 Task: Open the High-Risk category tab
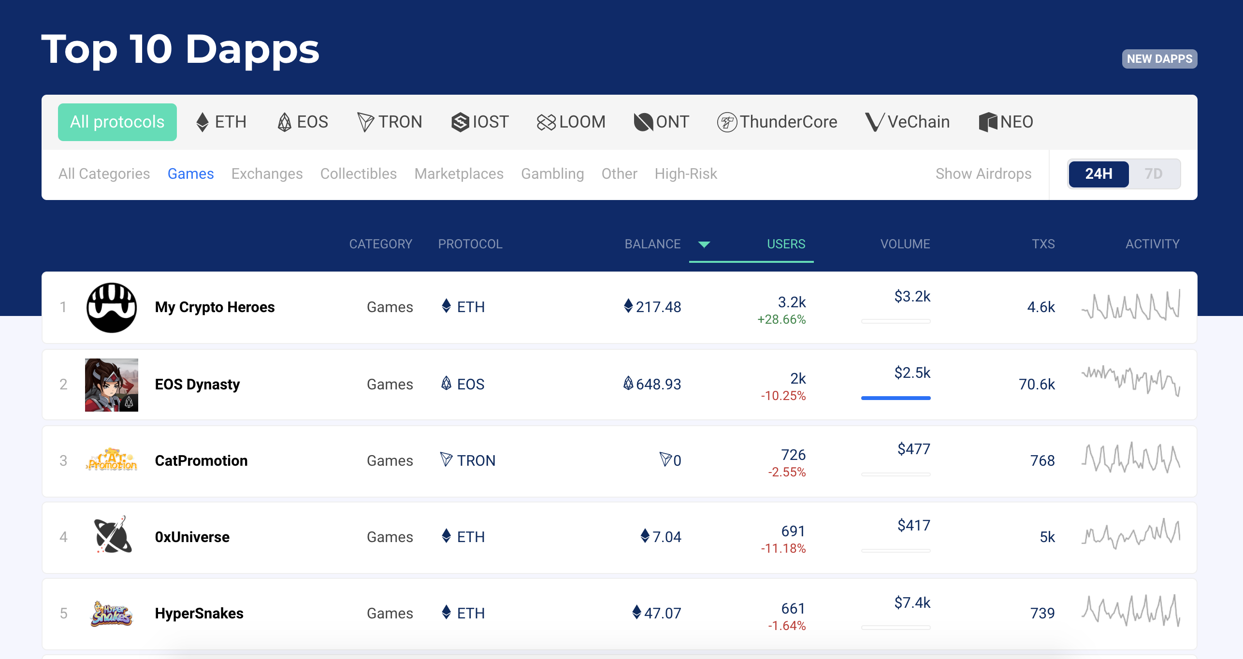click(686, 174)
